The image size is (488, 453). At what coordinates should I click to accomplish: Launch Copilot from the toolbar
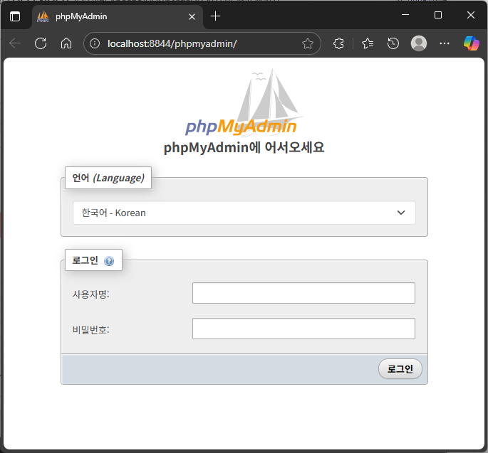pyautogui.click(x=471, y=43)
